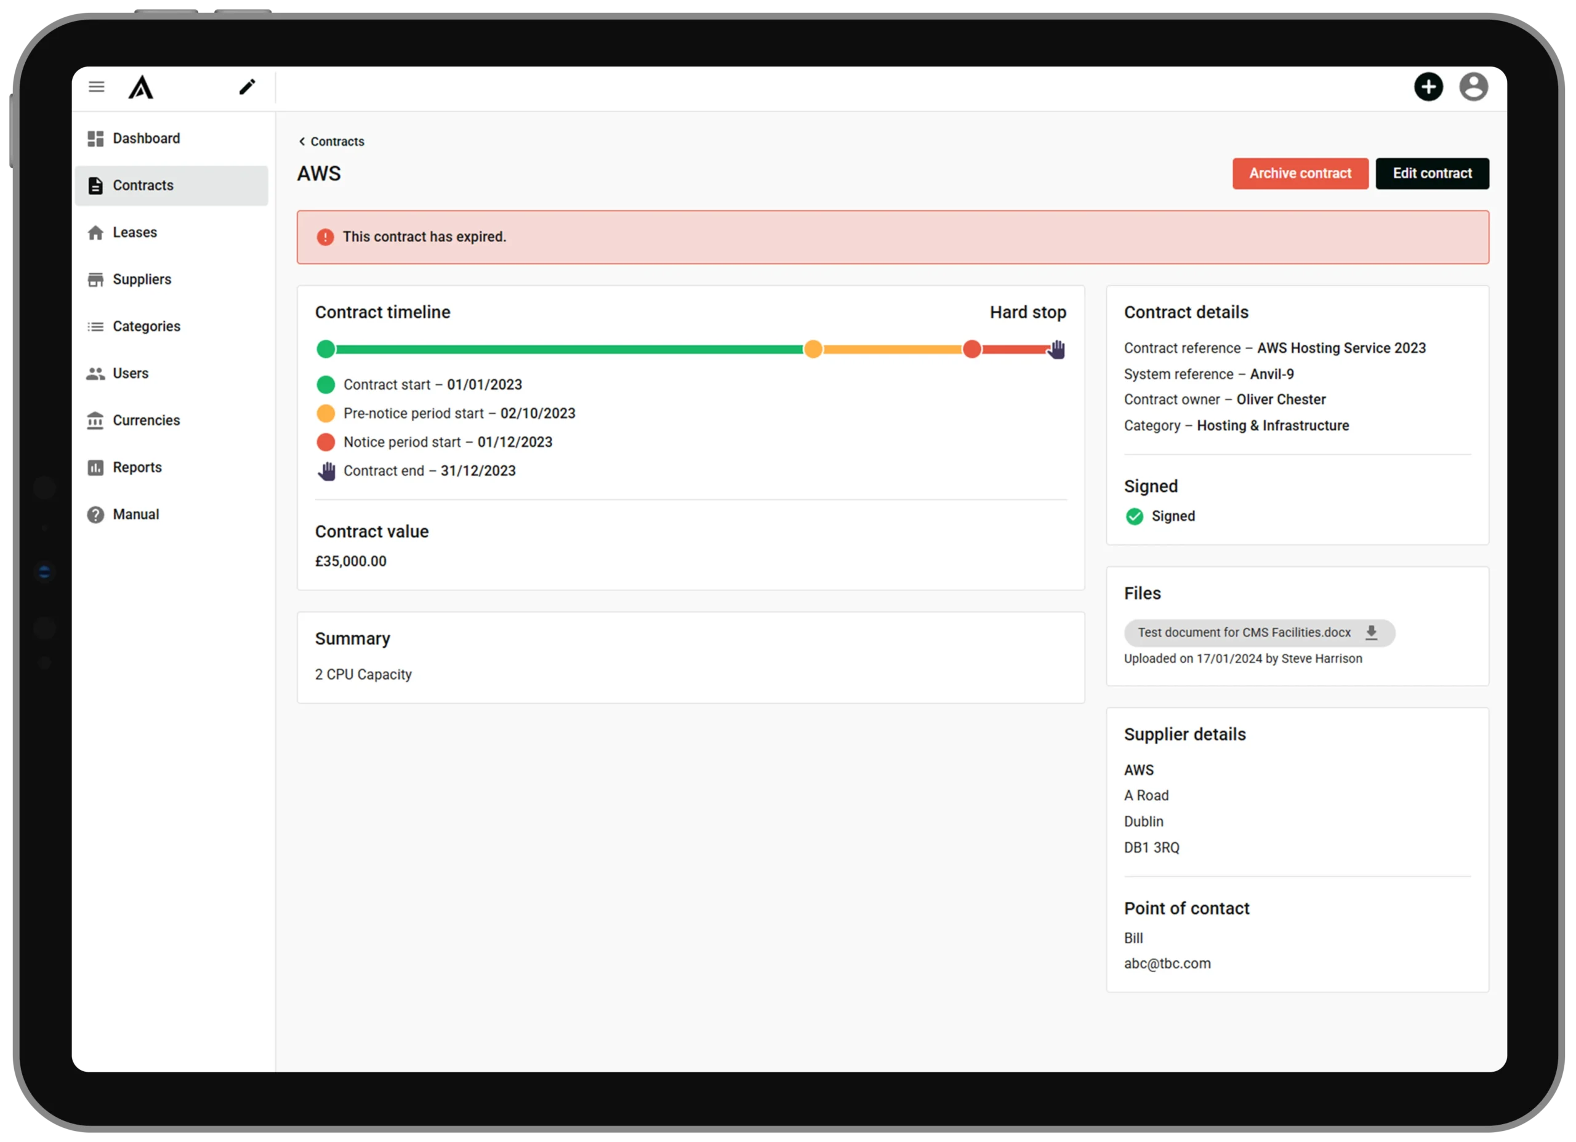Click the 2 CPU Capacity summary text
This screenshot has width=1576, height=1142.
(363, 675)
